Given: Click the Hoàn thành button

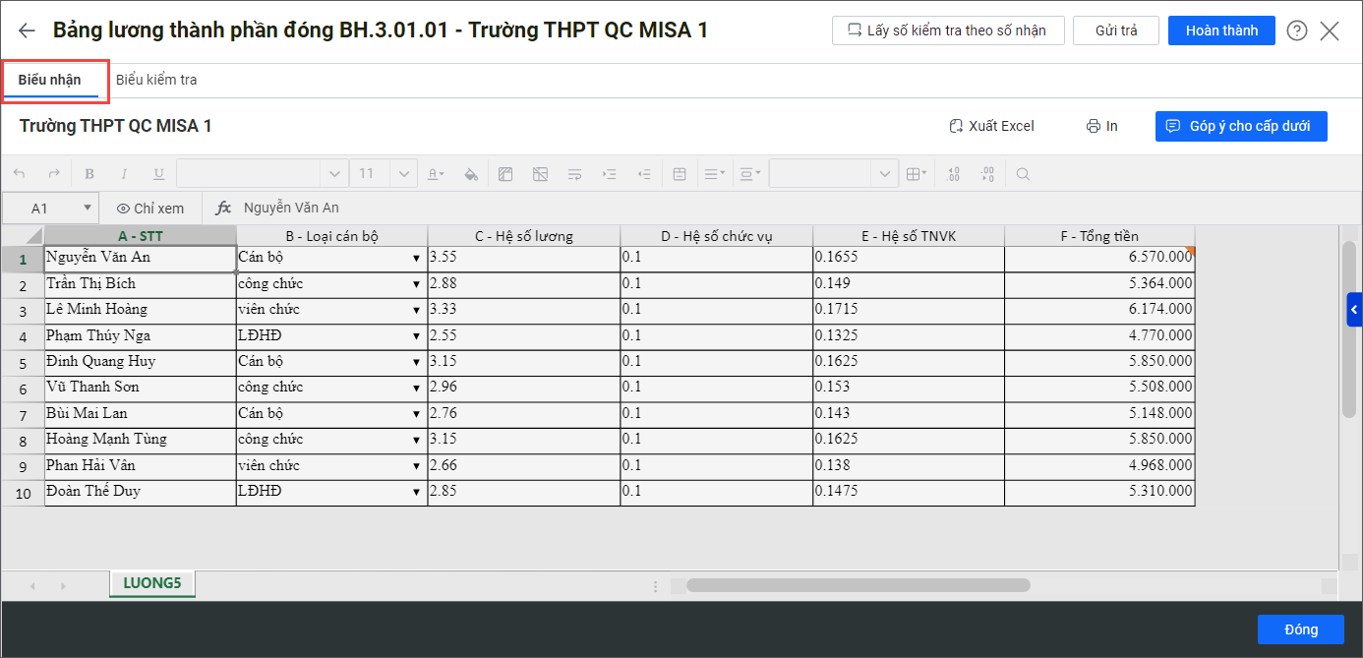Looking at the screenshot, I should click(1221, 30).
